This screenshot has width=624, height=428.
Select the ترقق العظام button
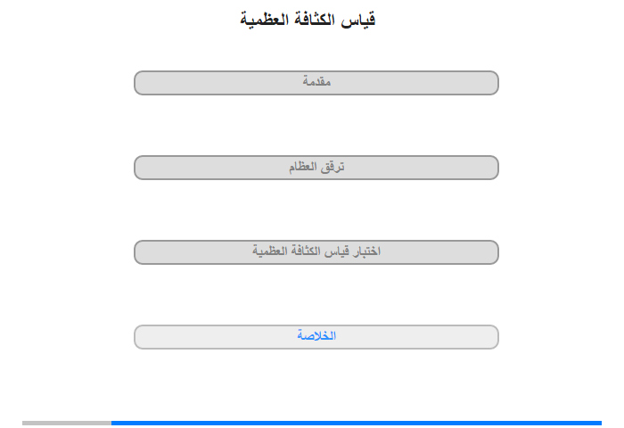316,168
